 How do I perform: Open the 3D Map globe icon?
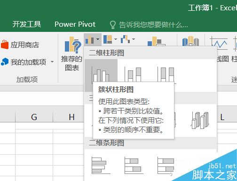point(190,41)
